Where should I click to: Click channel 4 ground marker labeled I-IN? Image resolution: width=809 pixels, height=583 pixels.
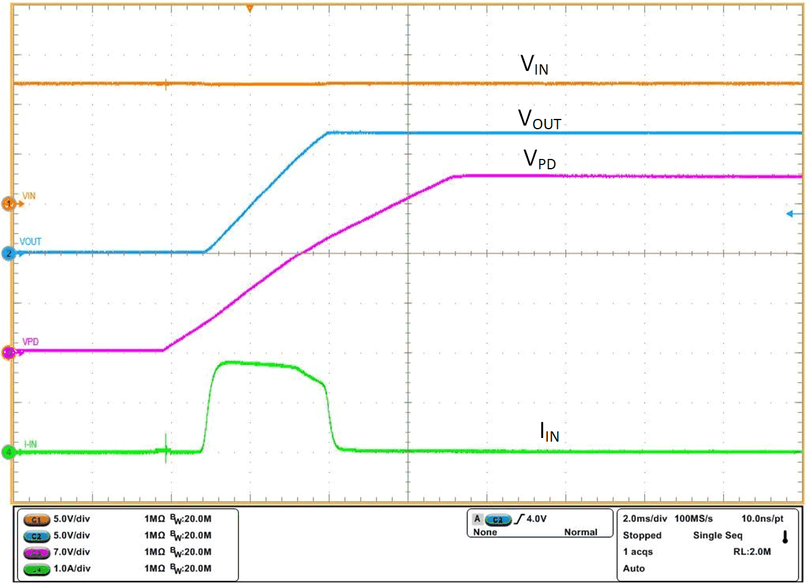8,452
